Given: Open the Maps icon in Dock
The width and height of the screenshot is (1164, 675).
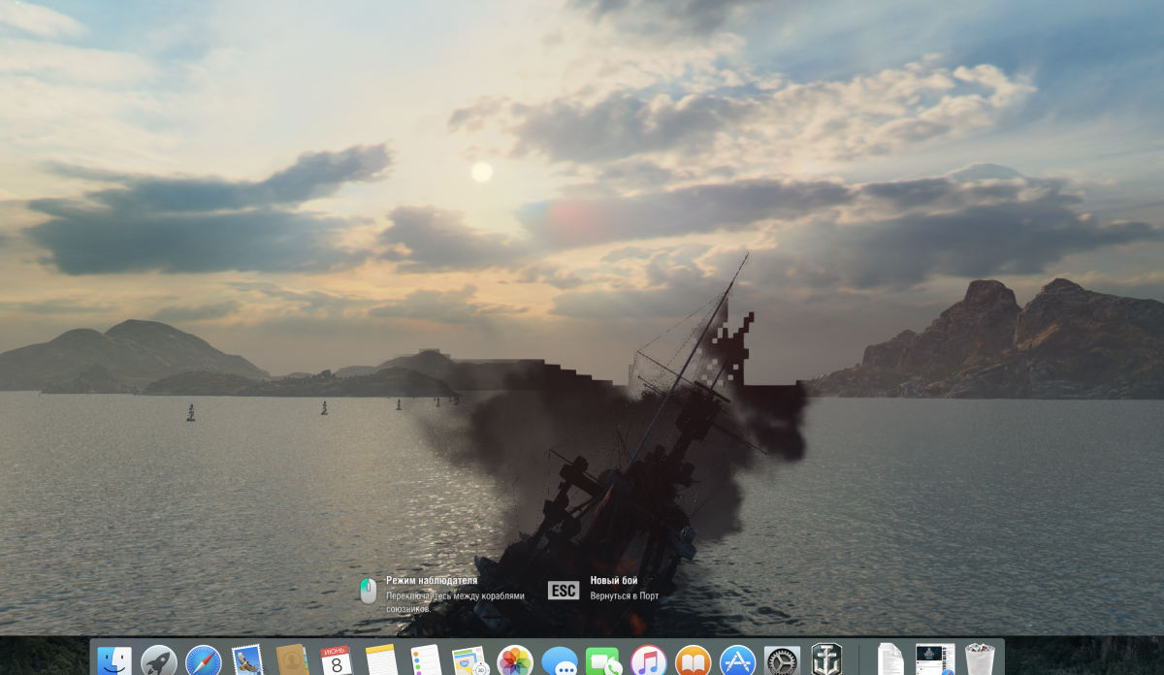Looking at the screenshot, I should [470, 660].
